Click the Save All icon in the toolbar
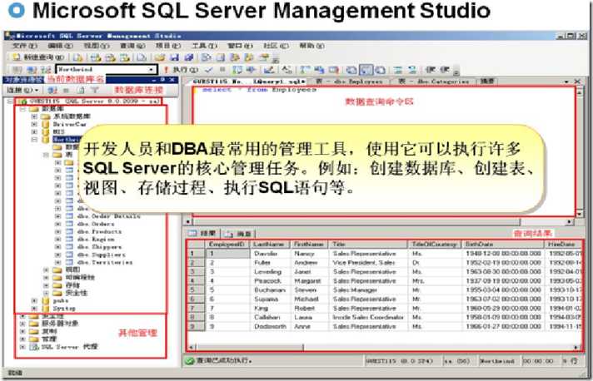Screen dimensions: 593x381 [x=188, y=57]
